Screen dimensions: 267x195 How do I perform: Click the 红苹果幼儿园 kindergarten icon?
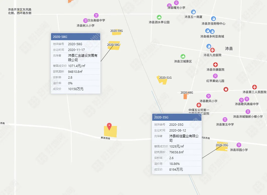pos(215,76)
